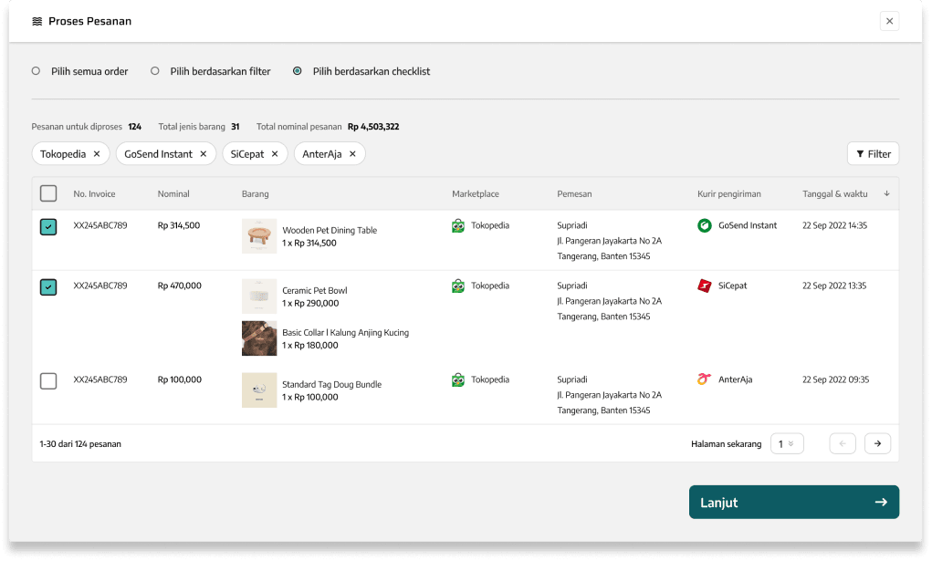
Task: Remove the GoSend Instant filter chip
Action: point(203,154)
